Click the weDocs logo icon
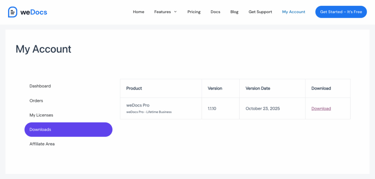 pyautogui.click(x=13, y=12)
